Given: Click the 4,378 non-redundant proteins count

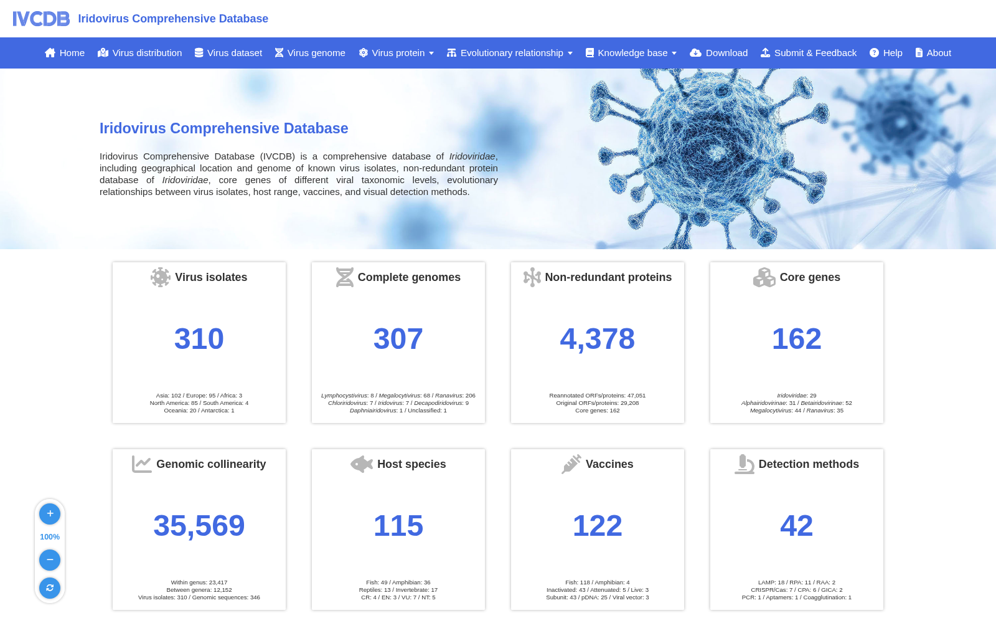Looking at the screenshot, I should pos(598,339).
